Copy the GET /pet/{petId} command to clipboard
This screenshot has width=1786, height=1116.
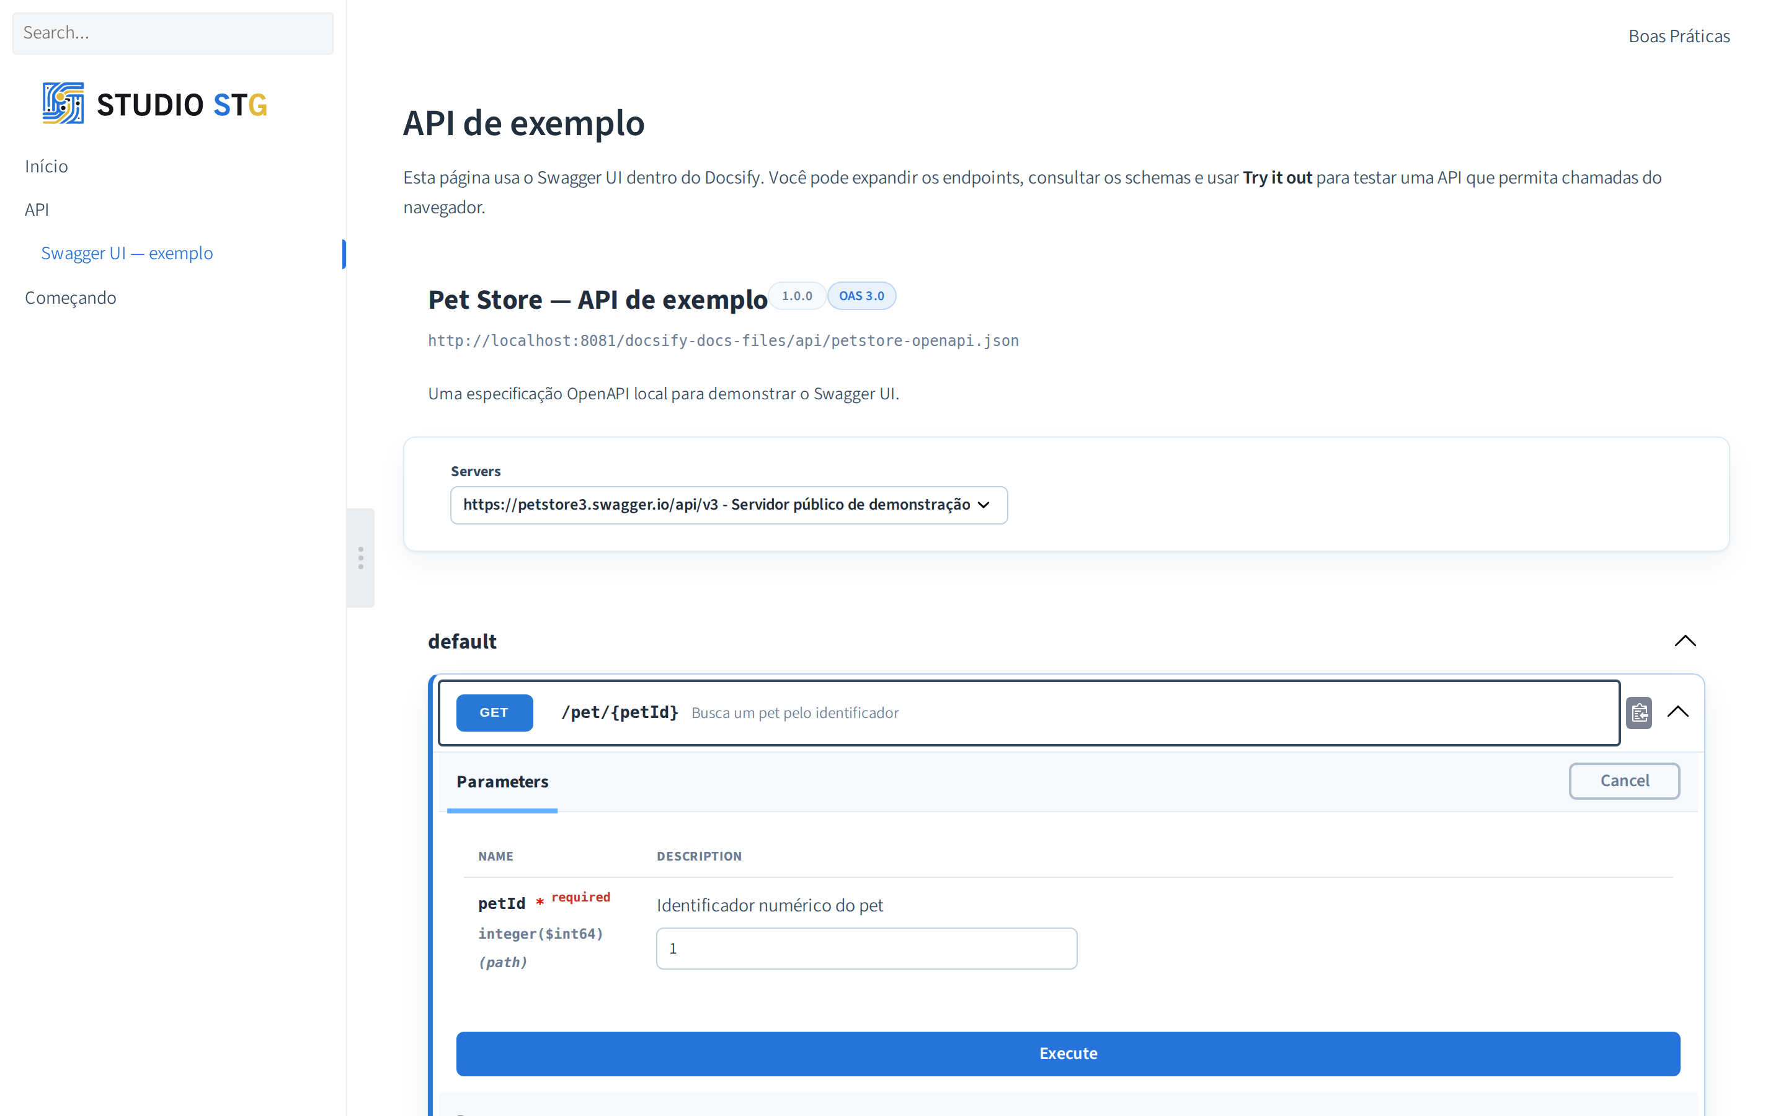[x=1638, y=712]
